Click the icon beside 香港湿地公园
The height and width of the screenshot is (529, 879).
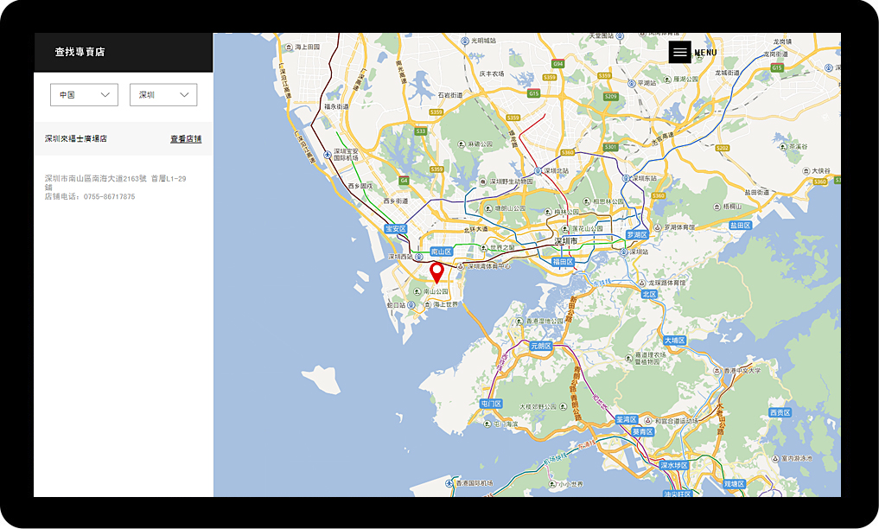519,322
